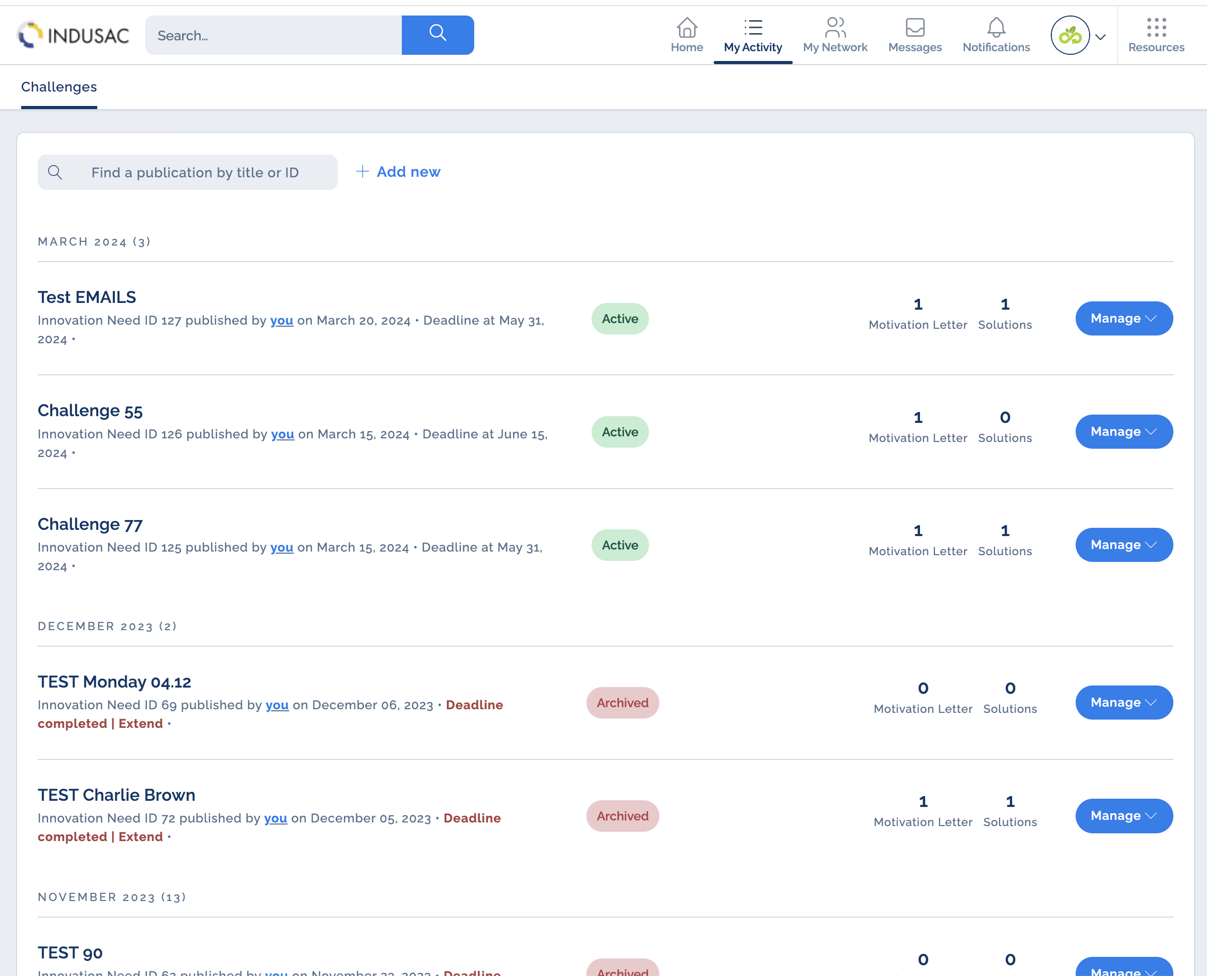
Task: Click the top Search text box
Action: [x=274, y=36]
